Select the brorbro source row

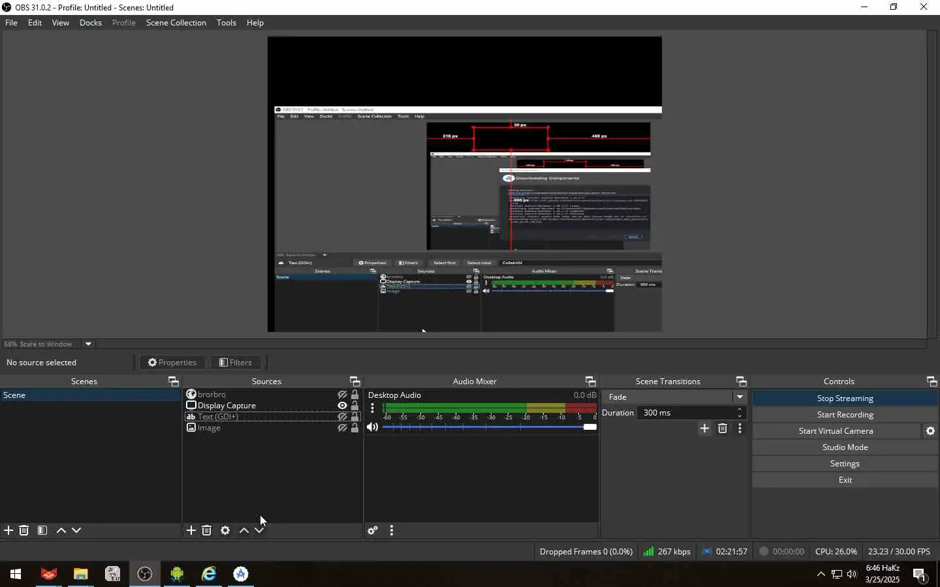pyautogui.click(x=273, y=395)
